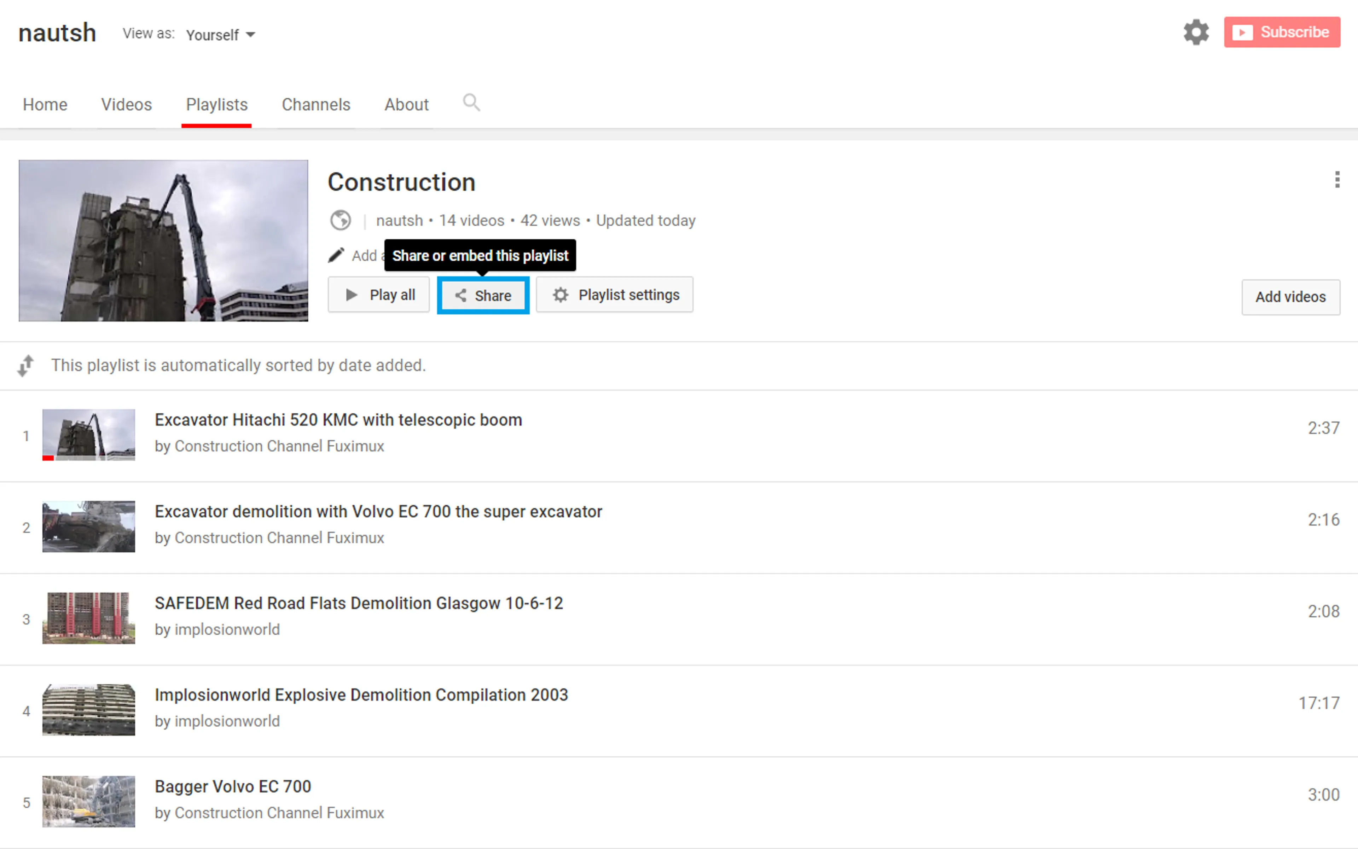Viewport: 1358px width, 849px height.
Task: Click the playlist sort order arrows icon
Action: tap(26, 366)
